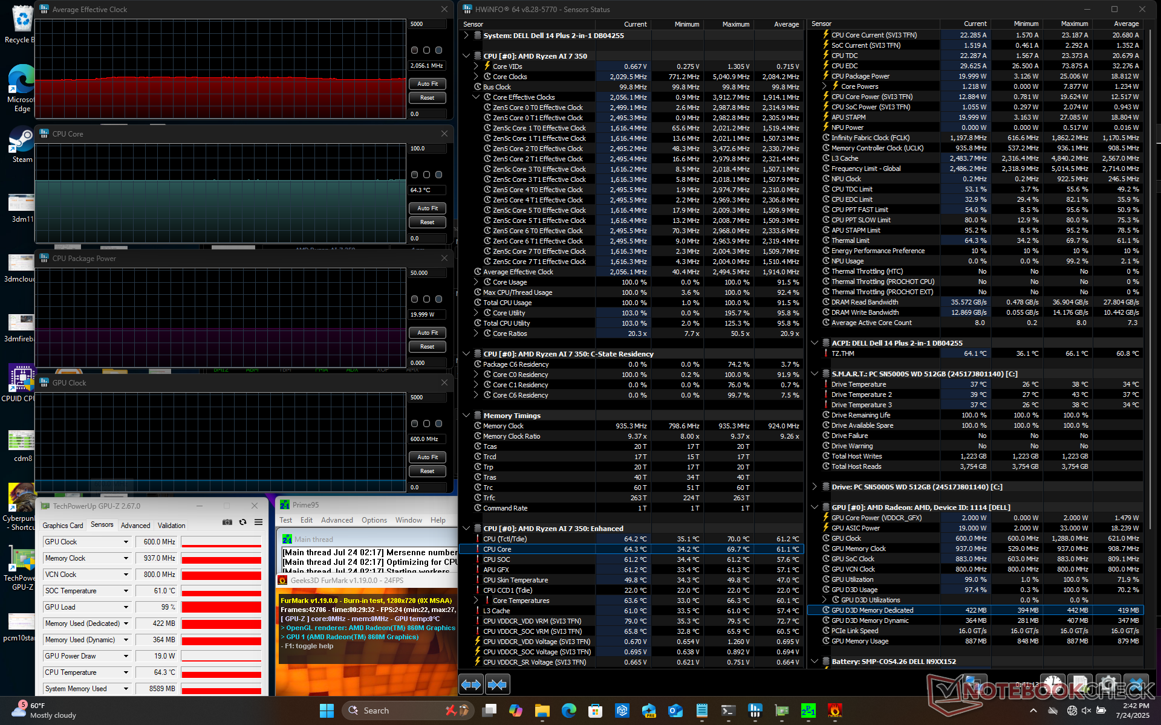1161x725 pixels.
Task: Open the GPU Clock sensor dropdown in GPU-Z
Action: click(126, 542)
